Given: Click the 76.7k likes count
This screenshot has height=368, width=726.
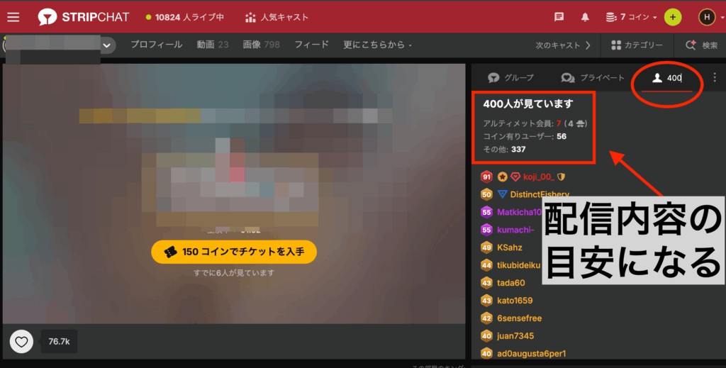Looking at the screenshot, I should pos(59,342).
